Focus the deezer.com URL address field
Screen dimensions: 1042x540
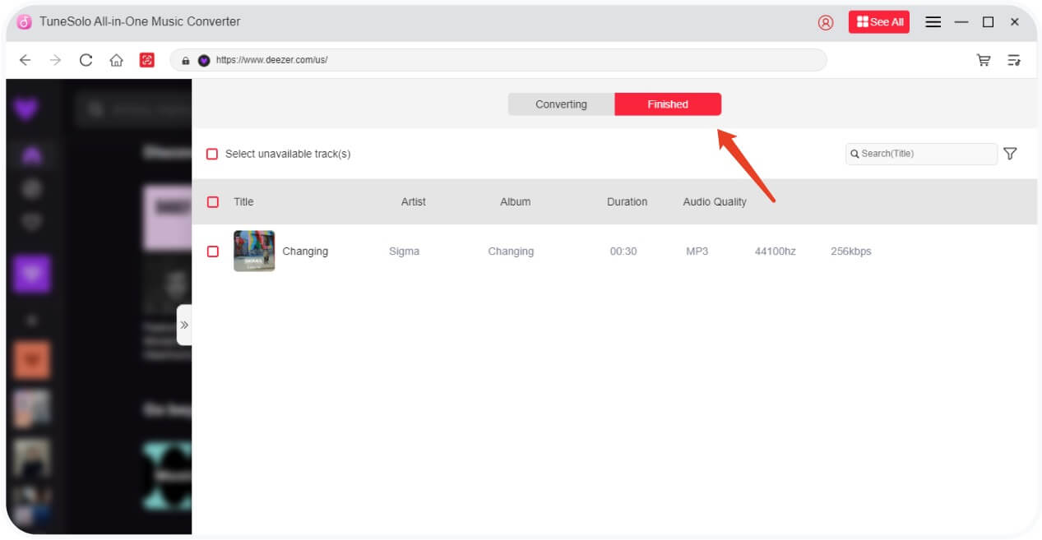498,60
